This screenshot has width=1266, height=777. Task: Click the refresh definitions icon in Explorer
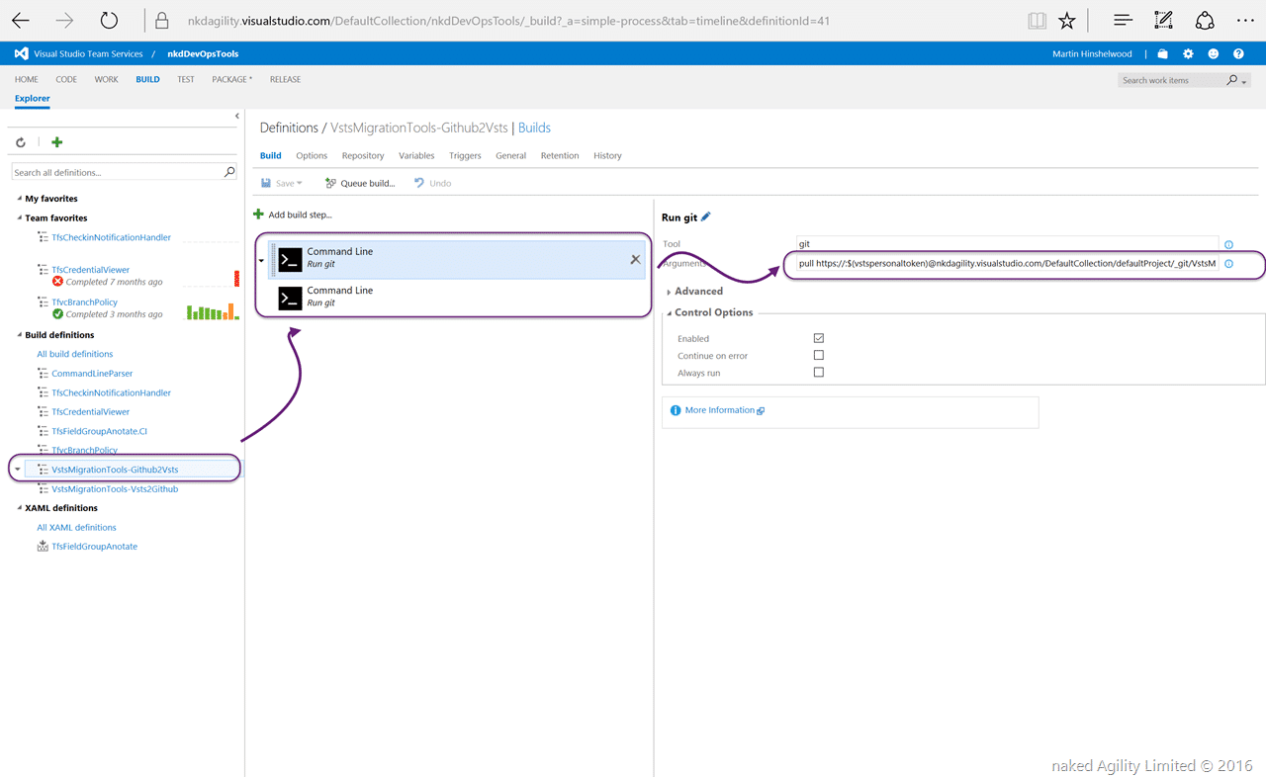pyautogui.click(x=21, y=142)
